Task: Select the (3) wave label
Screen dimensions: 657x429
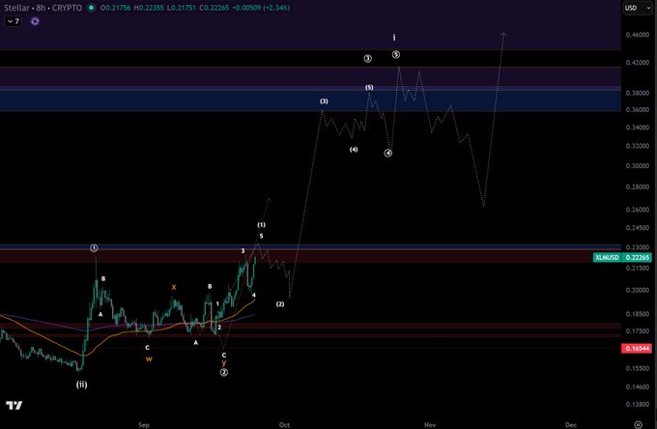Action: [324, 101]
